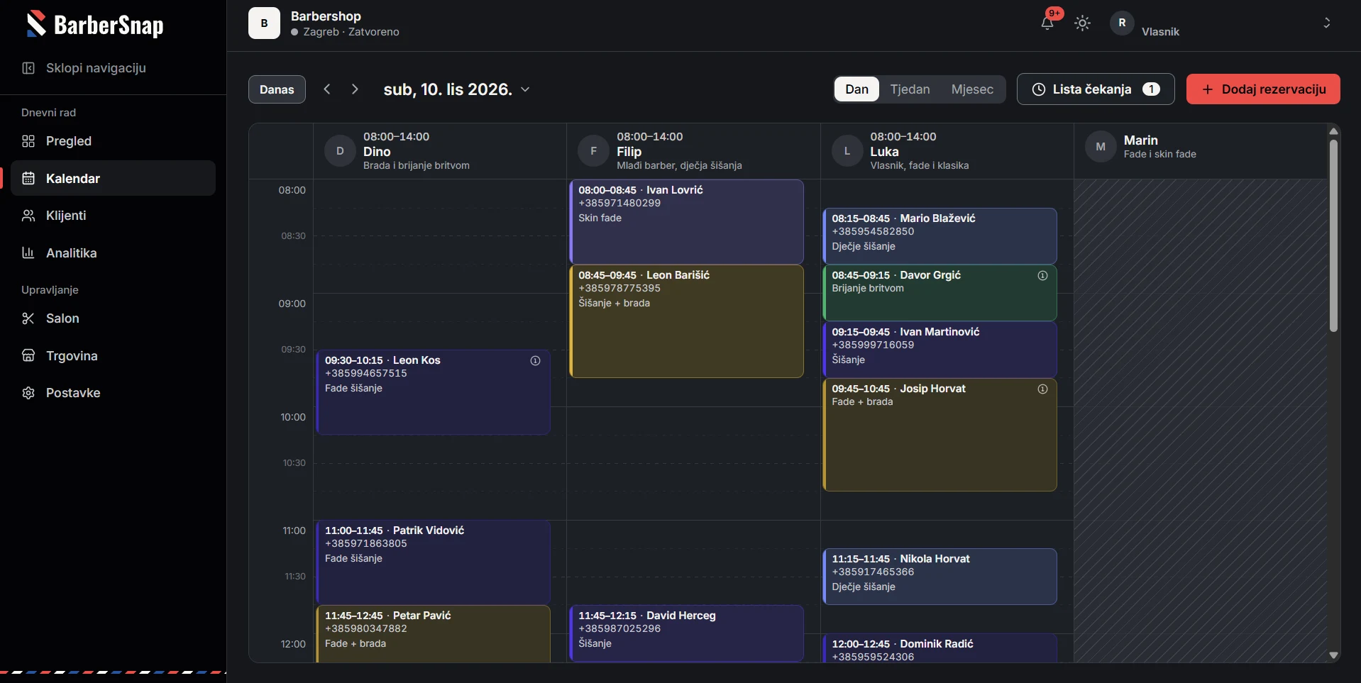This screenshot has width=1361, height=683.
Task: Open date picker dropdown next to date
Action: tap(525, 89)
